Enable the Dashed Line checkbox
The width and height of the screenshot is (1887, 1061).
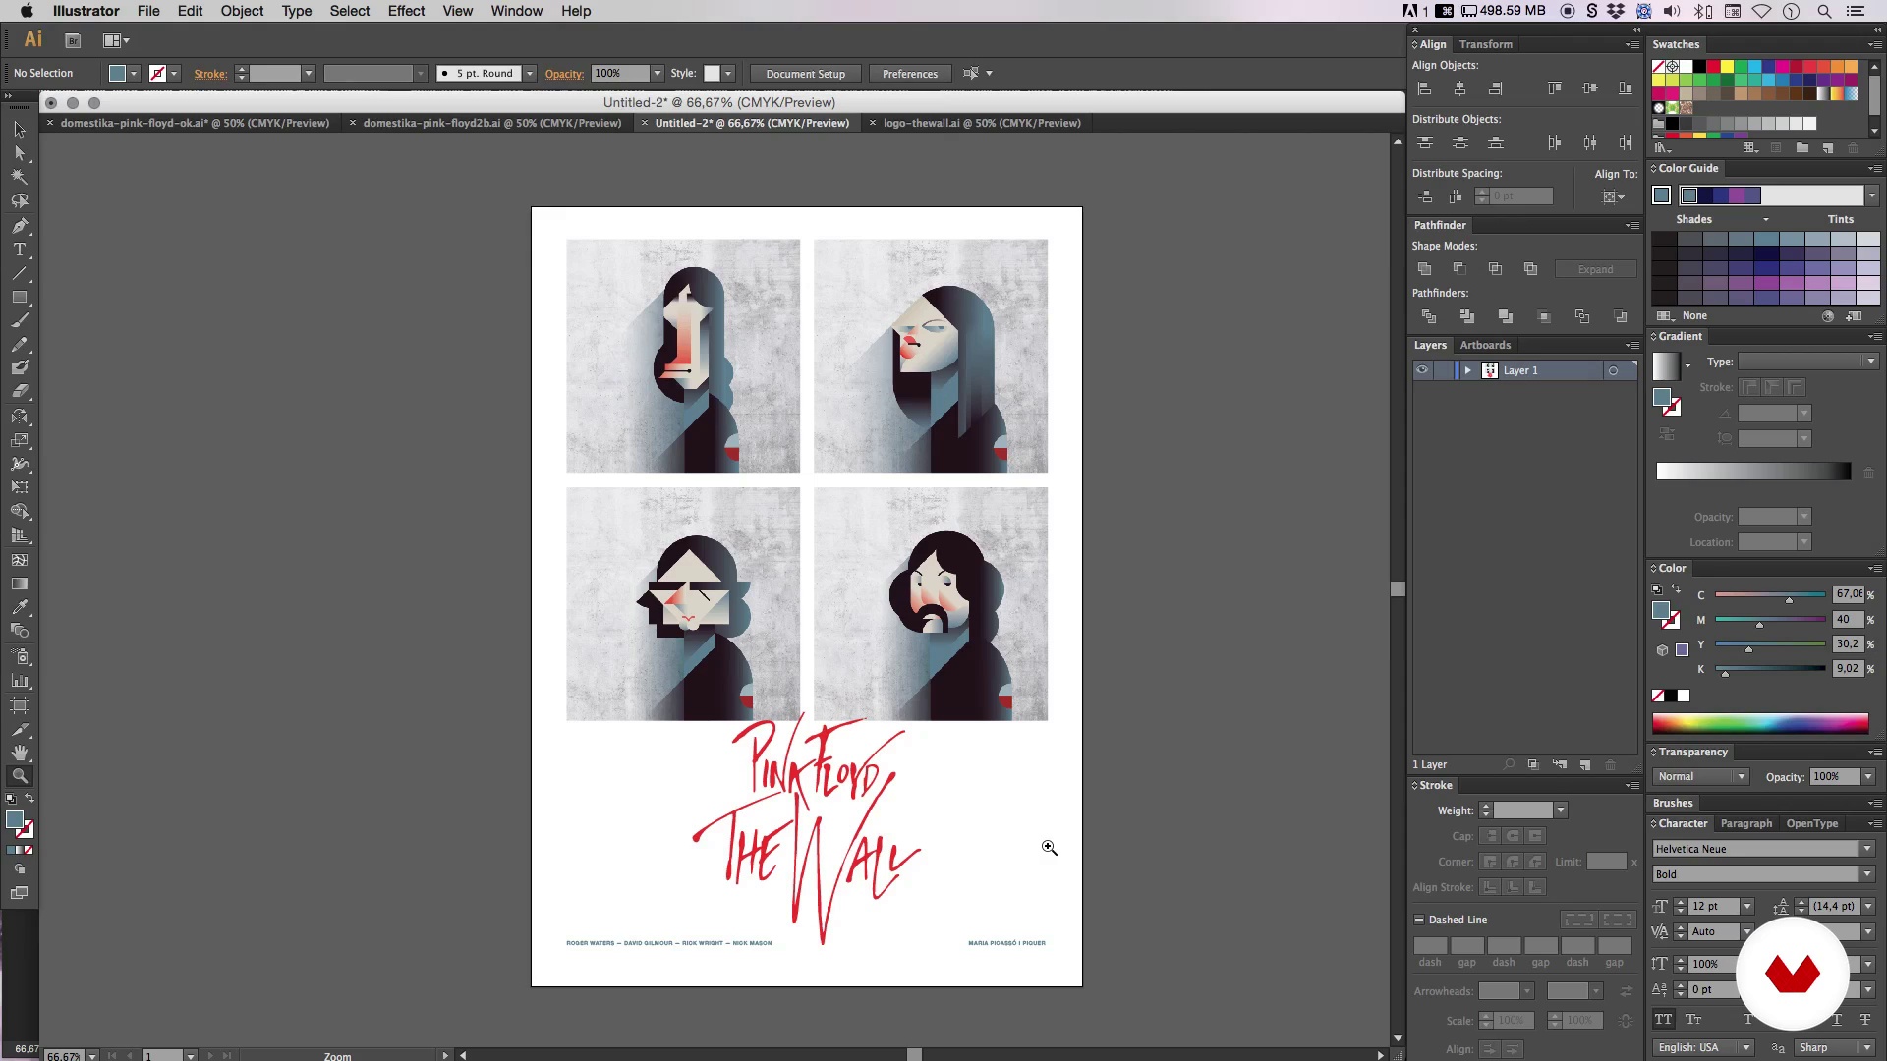click(x=1419, y=920)
